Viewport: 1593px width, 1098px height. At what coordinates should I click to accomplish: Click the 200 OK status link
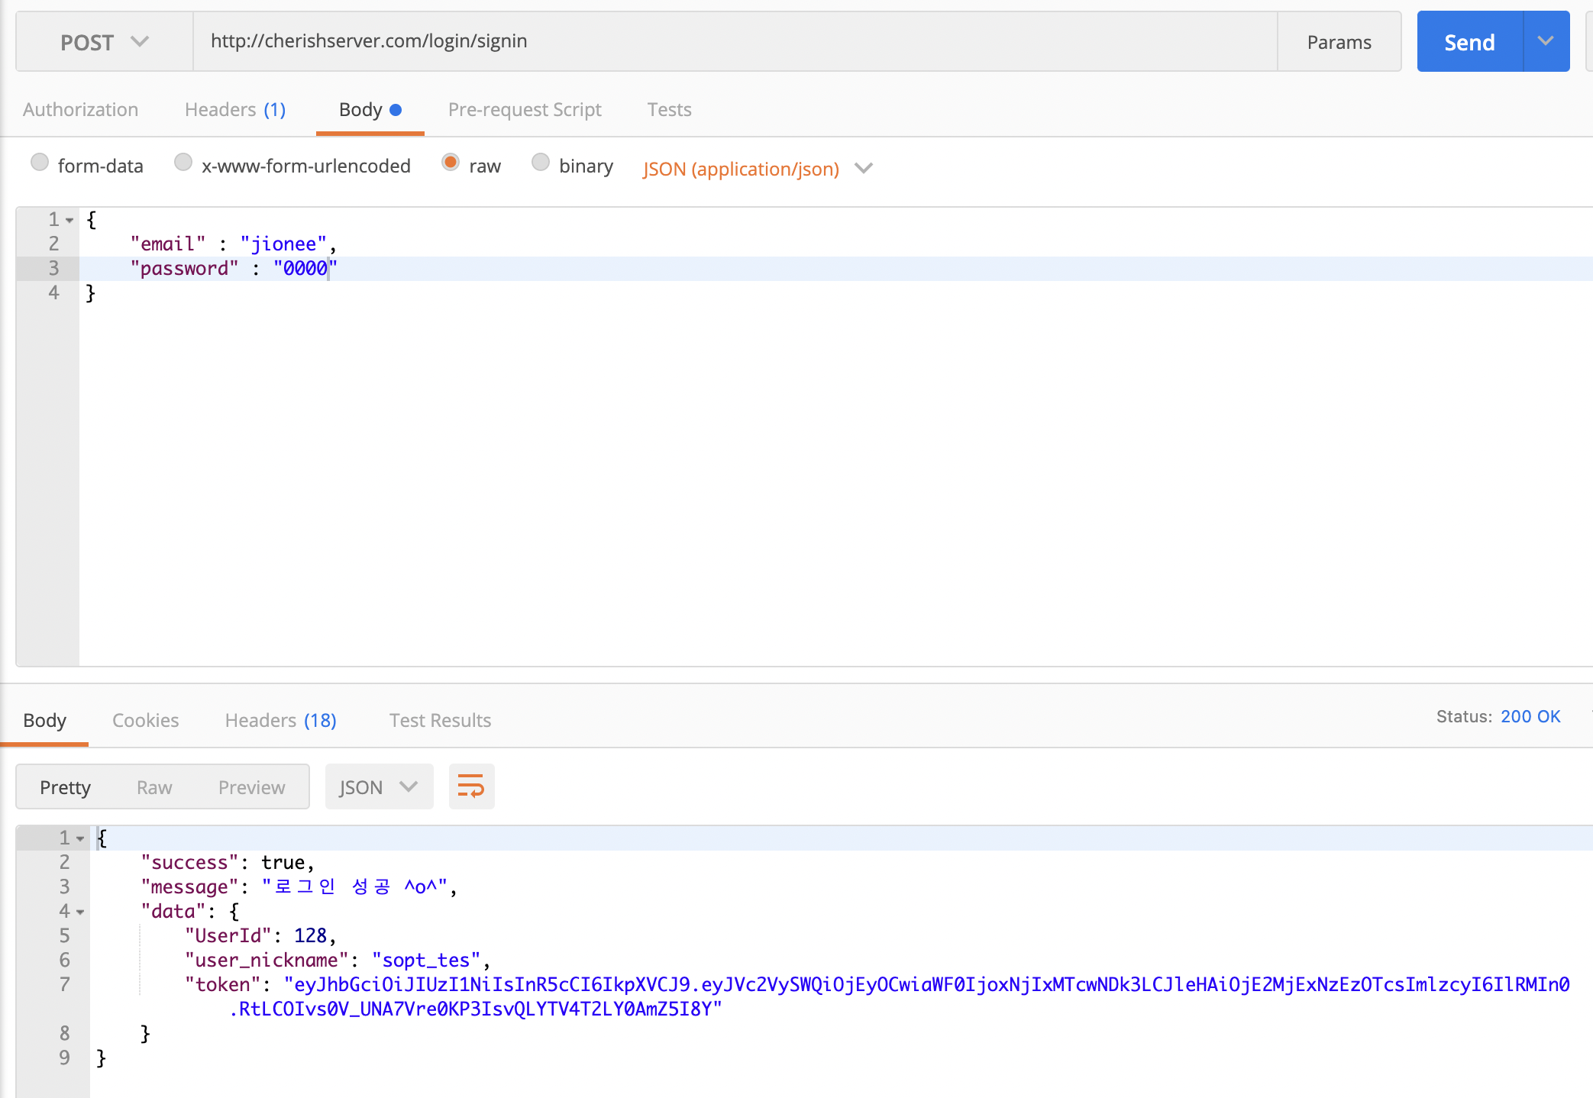1530,716
